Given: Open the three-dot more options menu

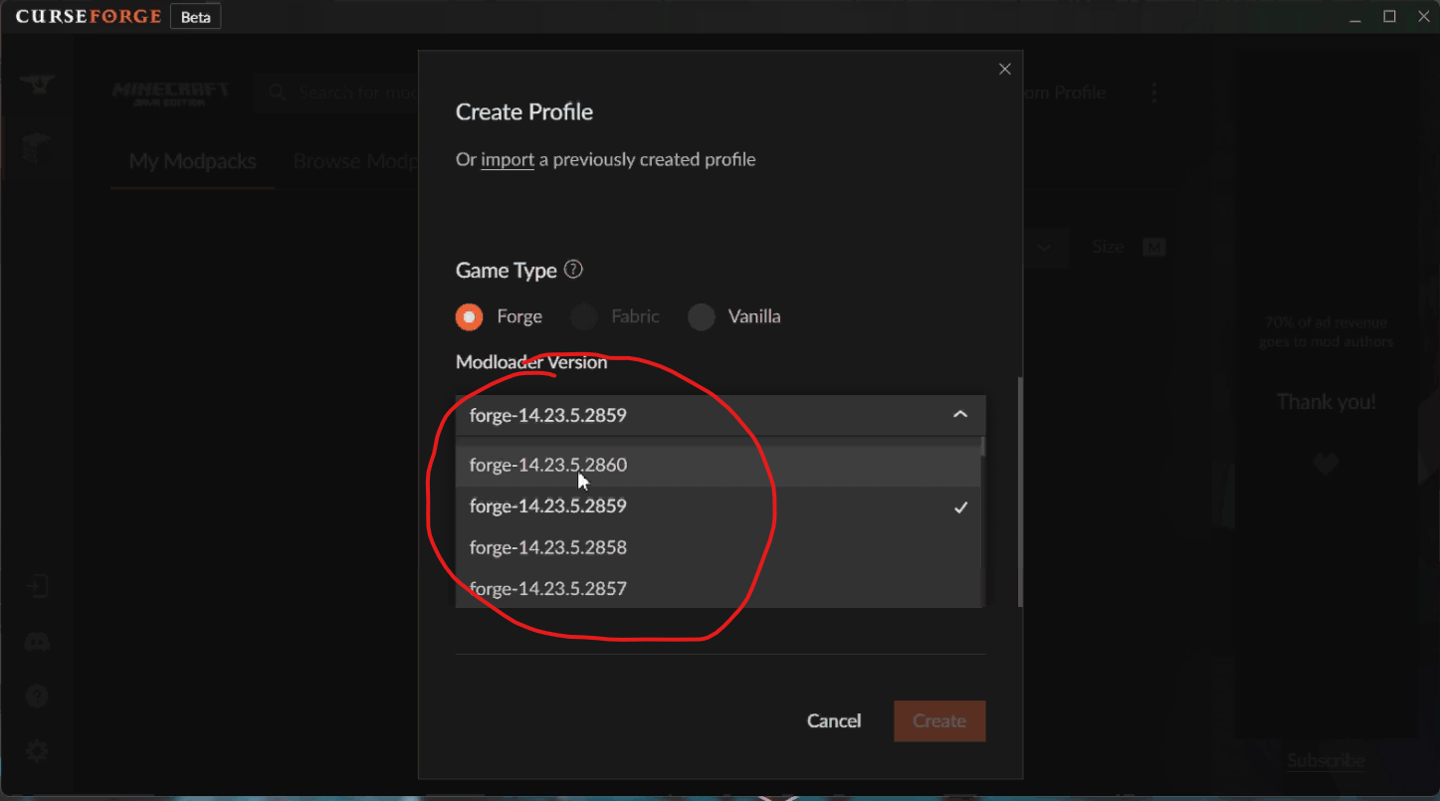Looking at the screenshot, I should coord(1154,93).
